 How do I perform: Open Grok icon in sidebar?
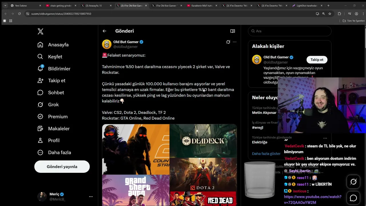click(x=40, y=104)
